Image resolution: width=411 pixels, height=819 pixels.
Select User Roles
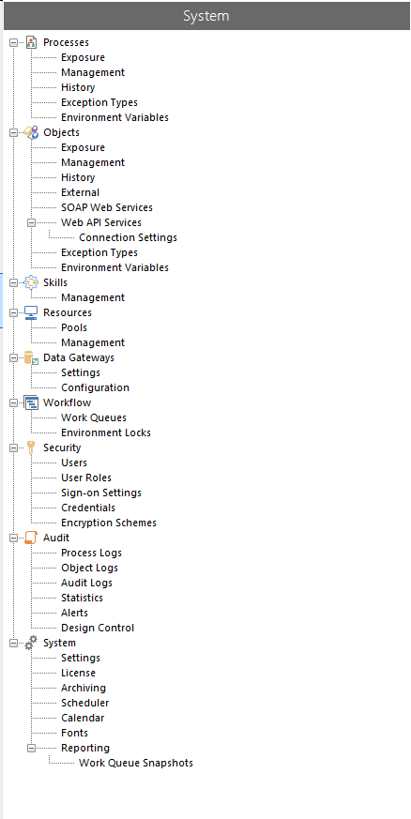tap(86, 478)
